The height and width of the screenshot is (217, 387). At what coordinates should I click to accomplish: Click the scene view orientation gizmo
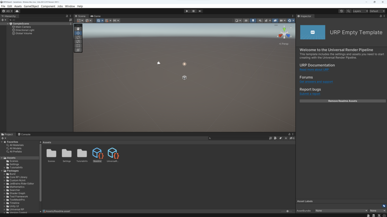284,33
